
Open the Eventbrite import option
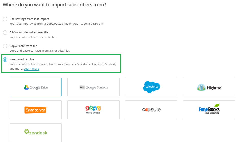[x=36, y=110]
